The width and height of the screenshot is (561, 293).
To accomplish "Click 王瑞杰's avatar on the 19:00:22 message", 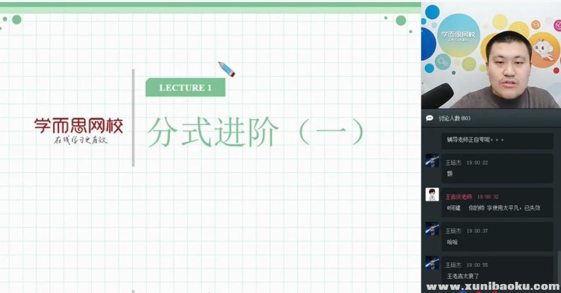I will (432, 161).
